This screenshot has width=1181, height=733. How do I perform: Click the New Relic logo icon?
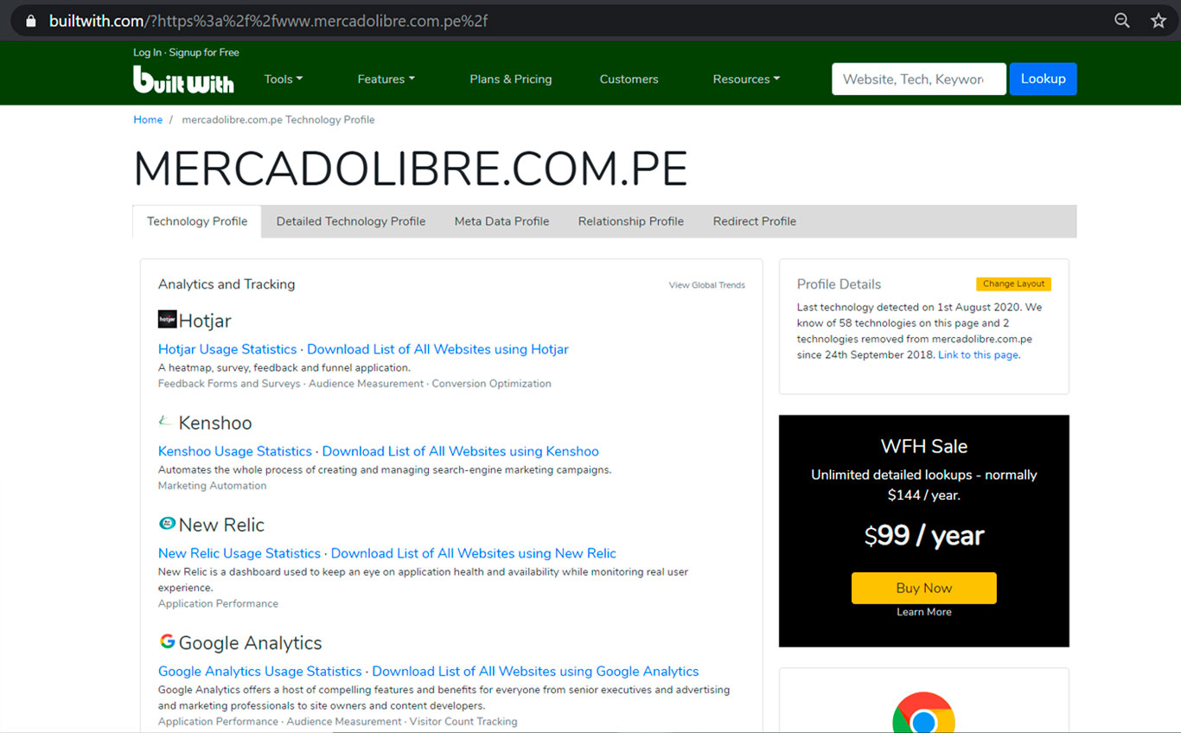(167, 524)
